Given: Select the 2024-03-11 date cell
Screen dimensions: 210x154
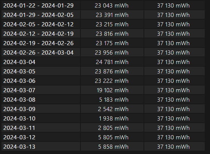Looking at the screenshot, I should click(x=41, y=128).
